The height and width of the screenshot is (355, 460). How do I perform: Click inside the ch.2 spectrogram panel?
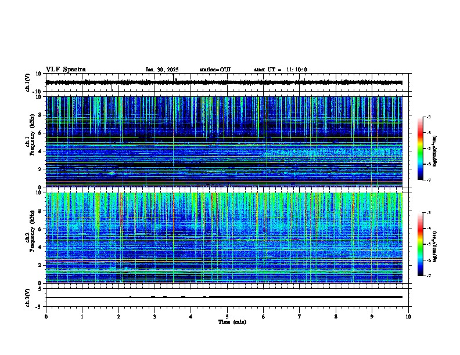tap(224, 238)
